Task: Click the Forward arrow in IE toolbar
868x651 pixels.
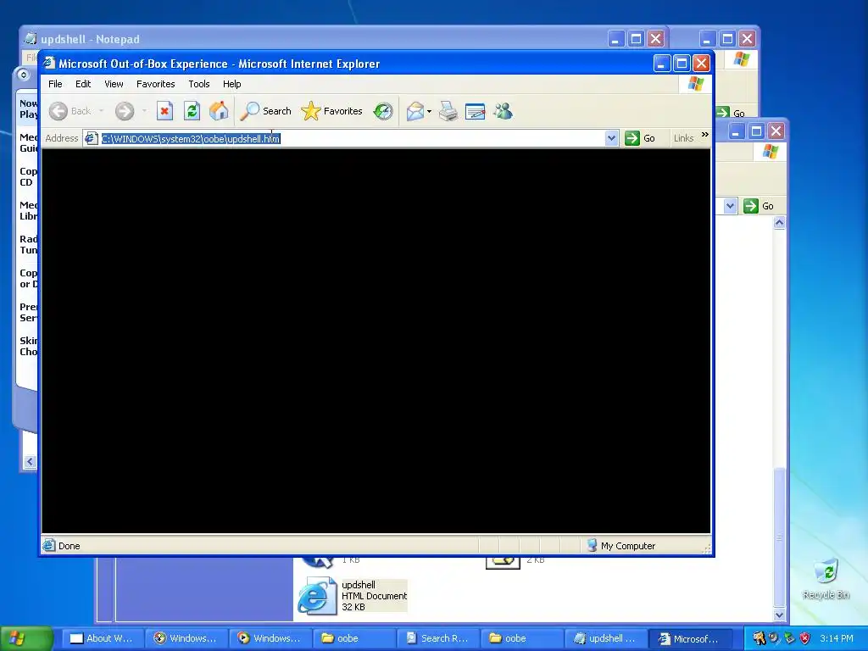Action: 125,111
